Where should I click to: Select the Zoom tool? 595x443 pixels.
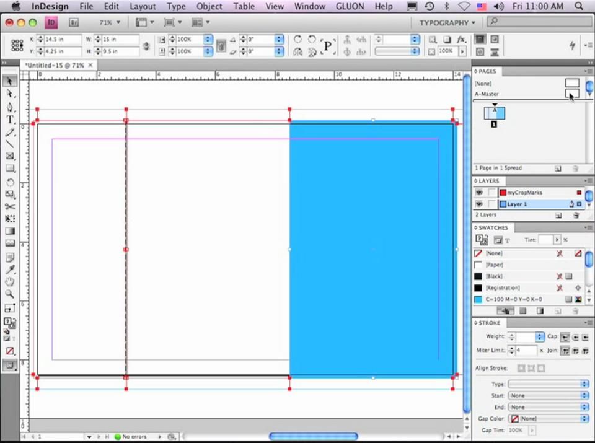(x=10, y=294)
